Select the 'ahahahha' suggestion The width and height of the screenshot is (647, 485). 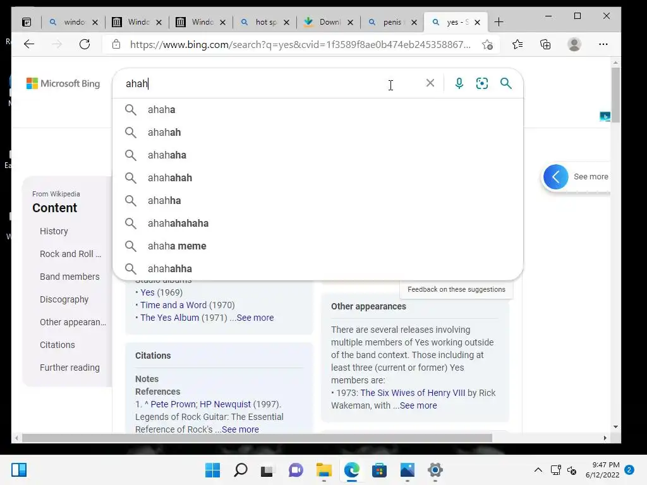coord(318,268)
